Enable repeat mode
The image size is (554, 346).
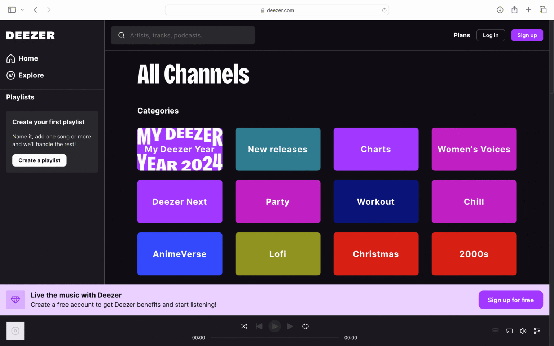(x=305, y=326)
